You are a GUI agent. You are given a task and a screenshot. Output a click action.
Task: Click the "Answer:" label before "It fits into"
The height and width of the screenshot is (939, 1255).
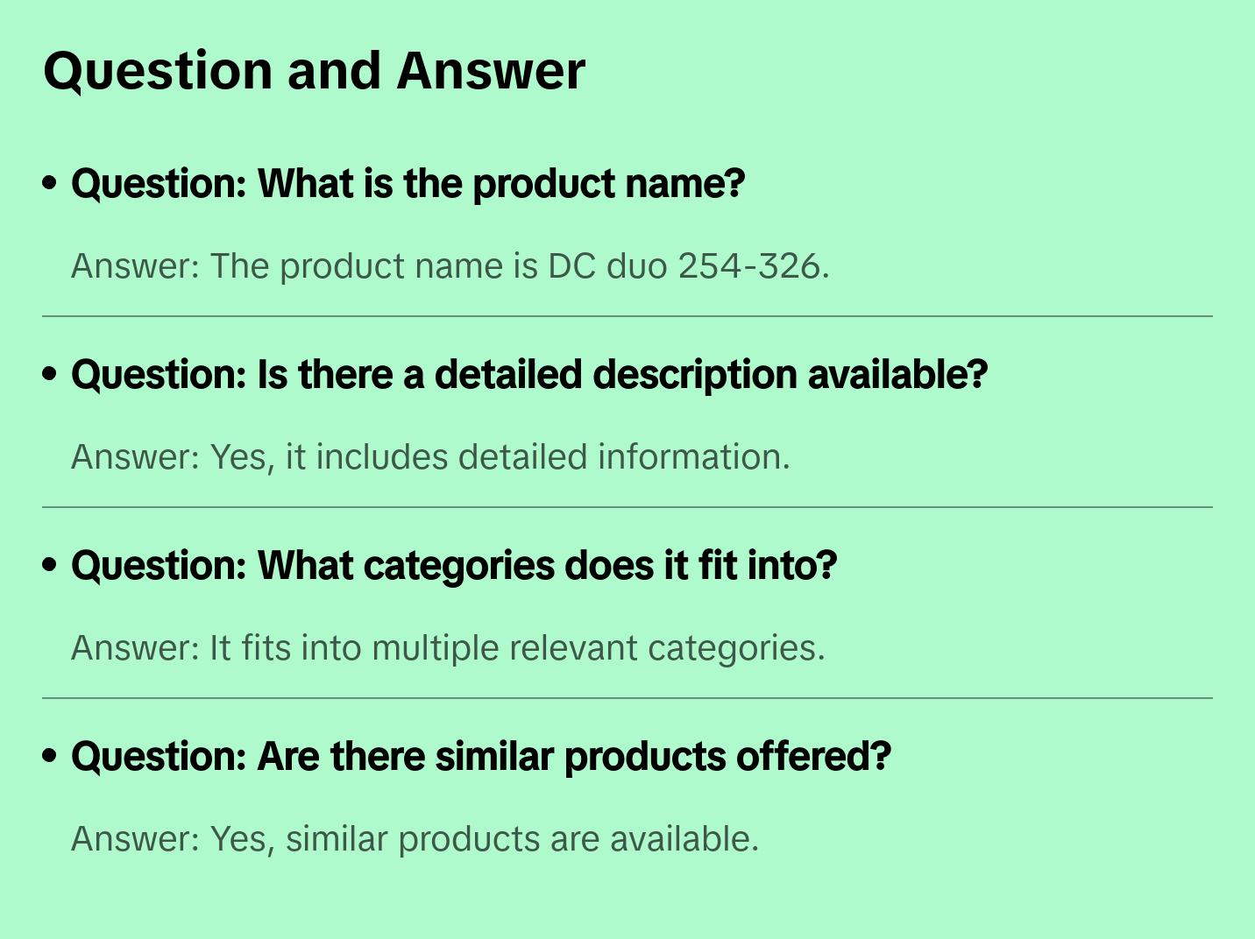(x=136, y=648)
